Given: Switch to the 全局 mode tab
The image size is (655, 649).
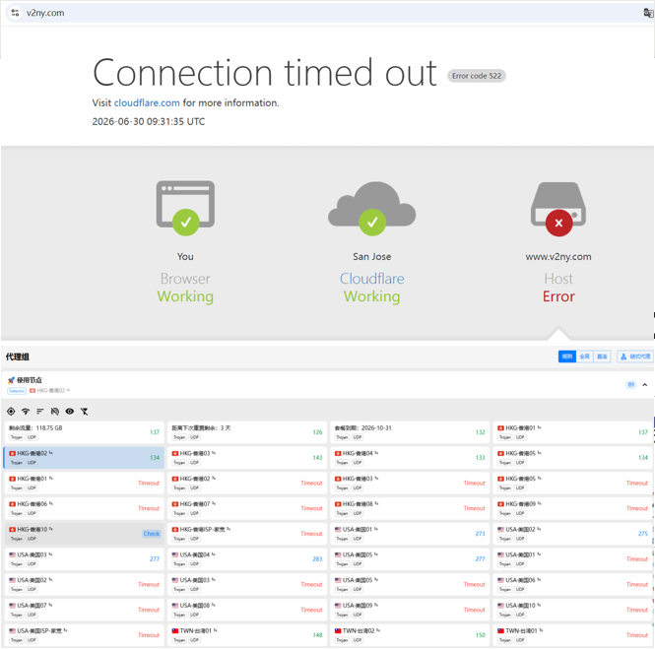Looking at the screenshot, I should pyautogui.click(x=584, y=357).
